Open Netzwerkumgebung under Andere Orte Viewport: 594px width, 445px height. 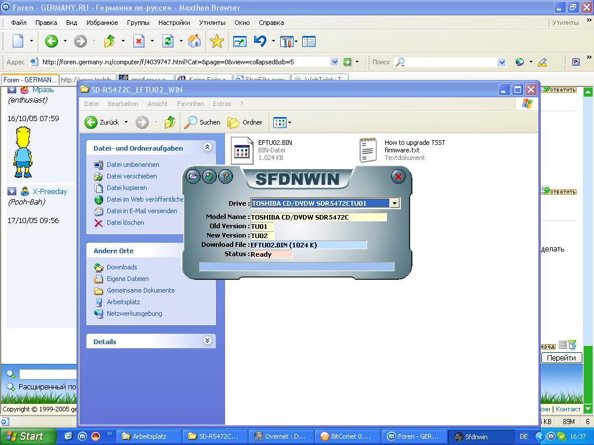tap(134, 313)
